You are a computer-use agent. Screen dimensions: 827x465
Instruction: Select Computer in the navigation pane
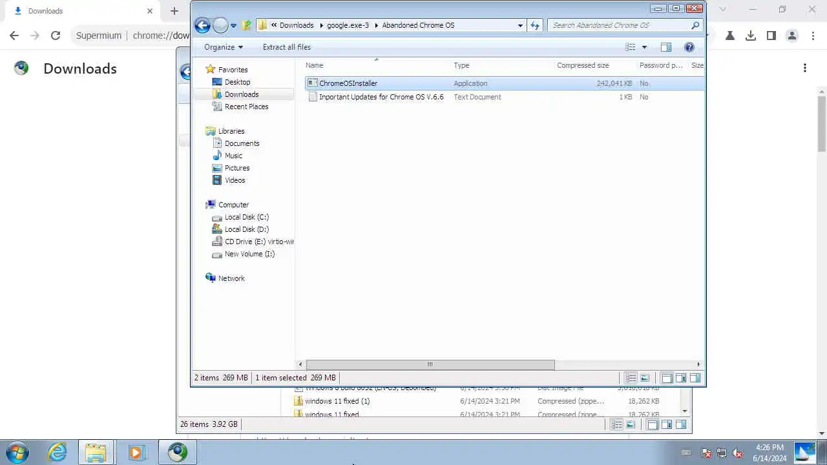(233, 205)
